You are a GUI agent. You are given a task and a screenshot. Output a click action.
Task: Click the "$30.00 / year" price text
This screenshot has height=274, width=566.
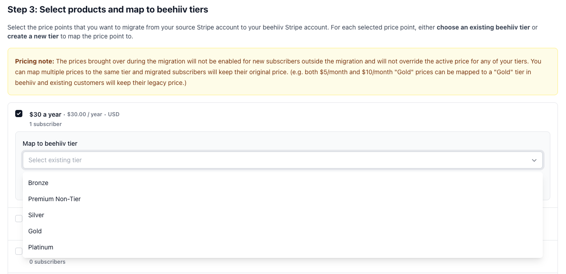[85, 114]
